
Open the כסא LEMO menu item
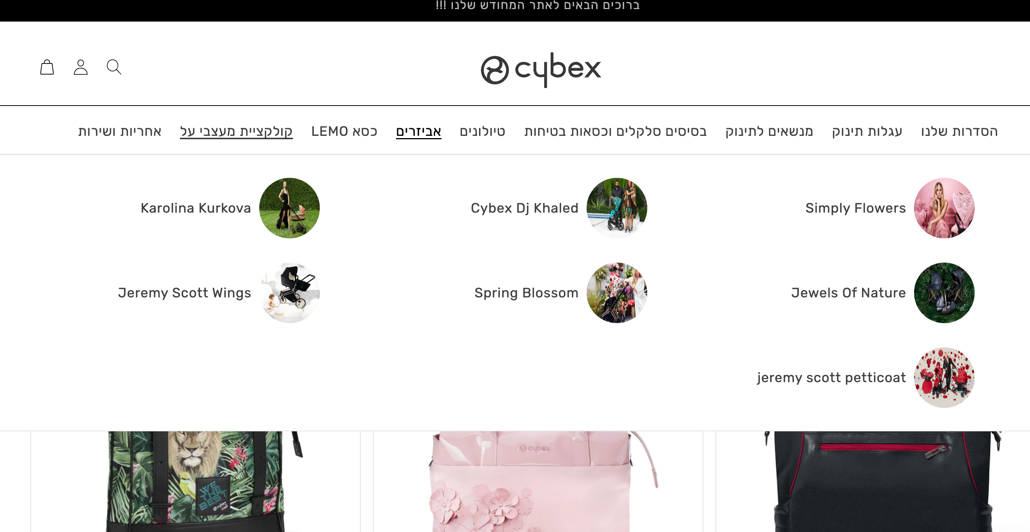point(344,131)
